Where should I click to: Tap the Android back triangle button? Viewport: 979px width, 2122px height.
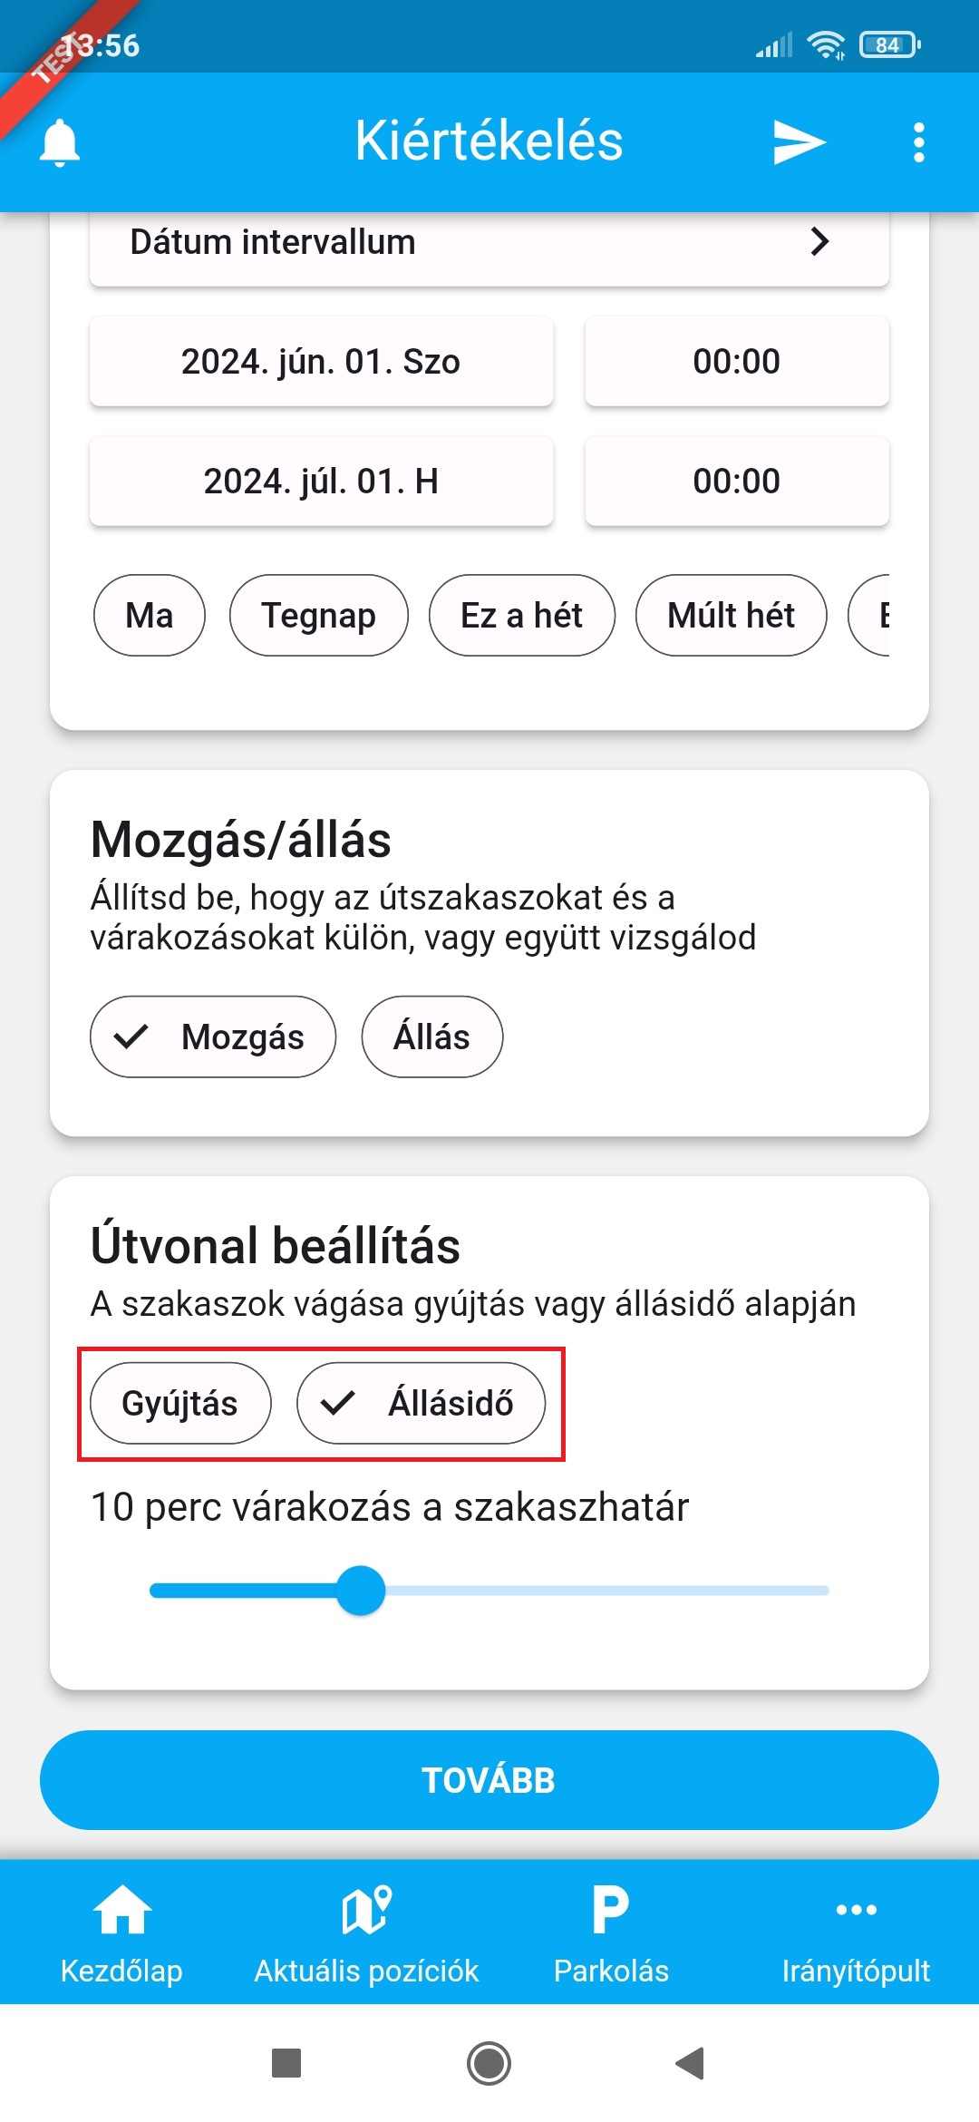pyautogui.click(x=691, y=2063)
